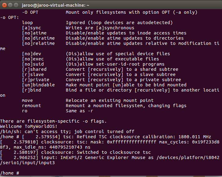Click the '[r]bind' option text
This screenshot has height=177, width=222.
[x=31, y=90]
